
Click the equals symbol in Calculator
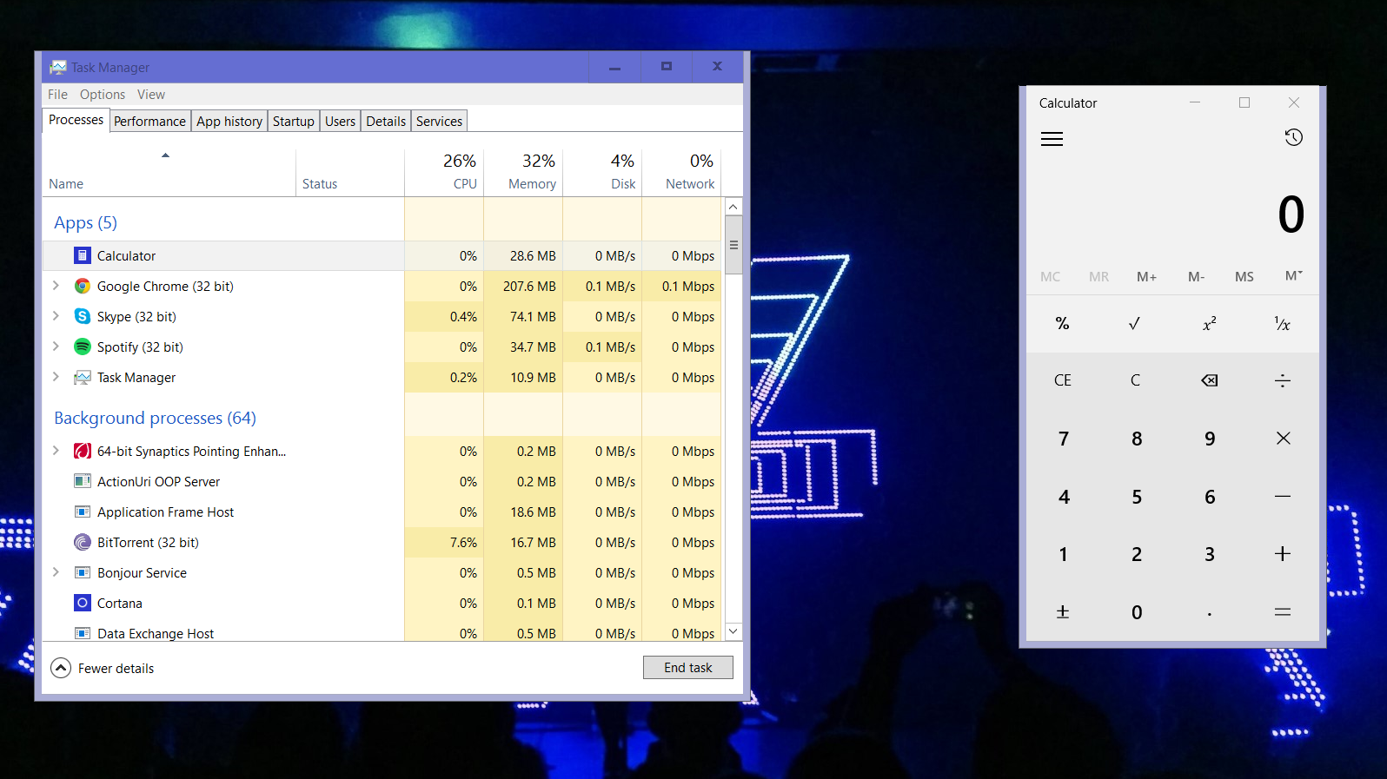(x=1283, y=612)
